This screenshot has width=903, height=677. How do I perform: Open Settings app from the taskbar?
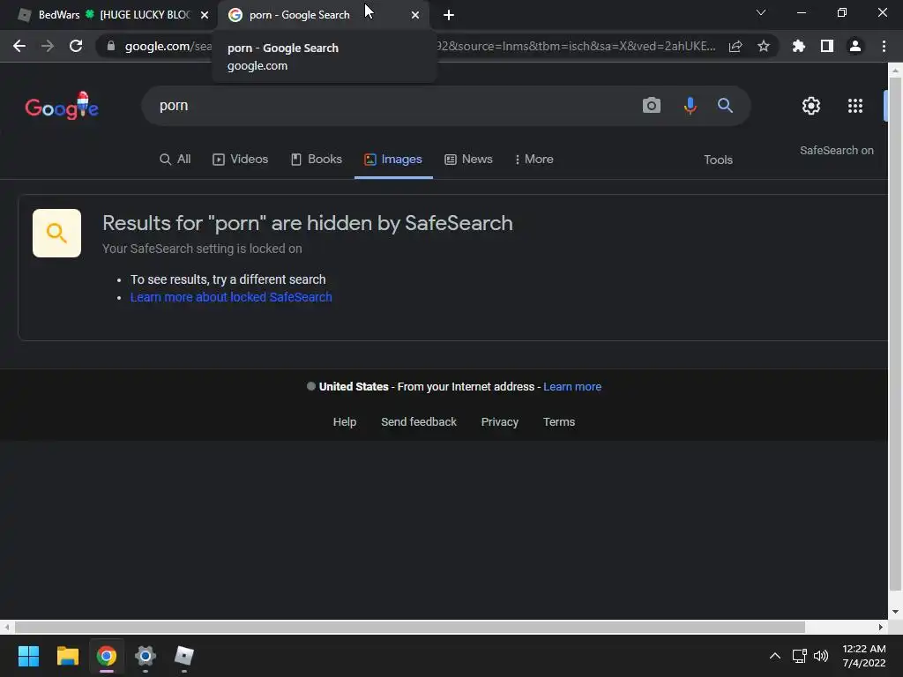click(146, 656)
